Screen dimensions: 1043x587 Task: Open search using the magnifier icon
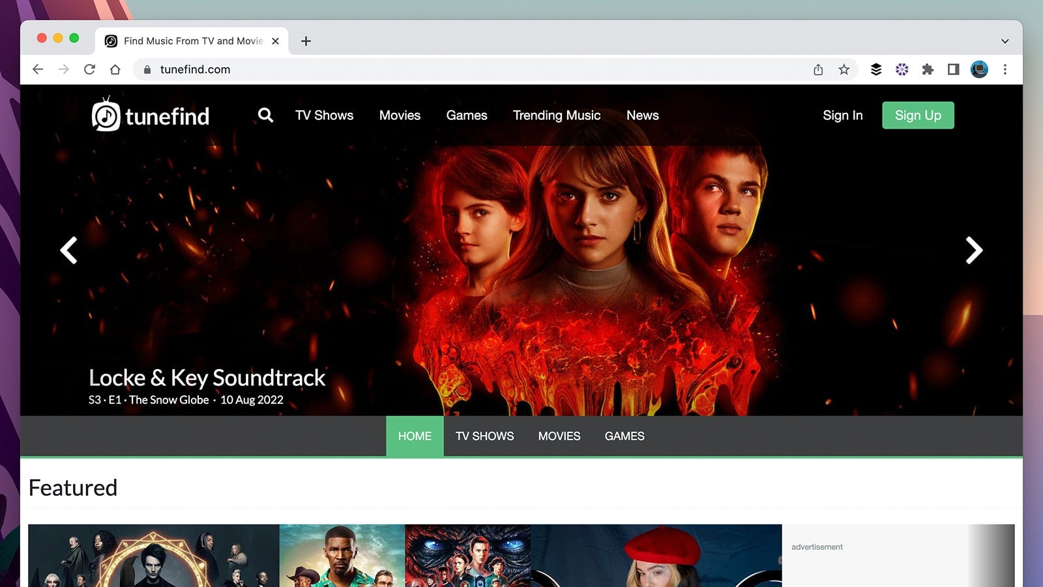coord(265,115)
